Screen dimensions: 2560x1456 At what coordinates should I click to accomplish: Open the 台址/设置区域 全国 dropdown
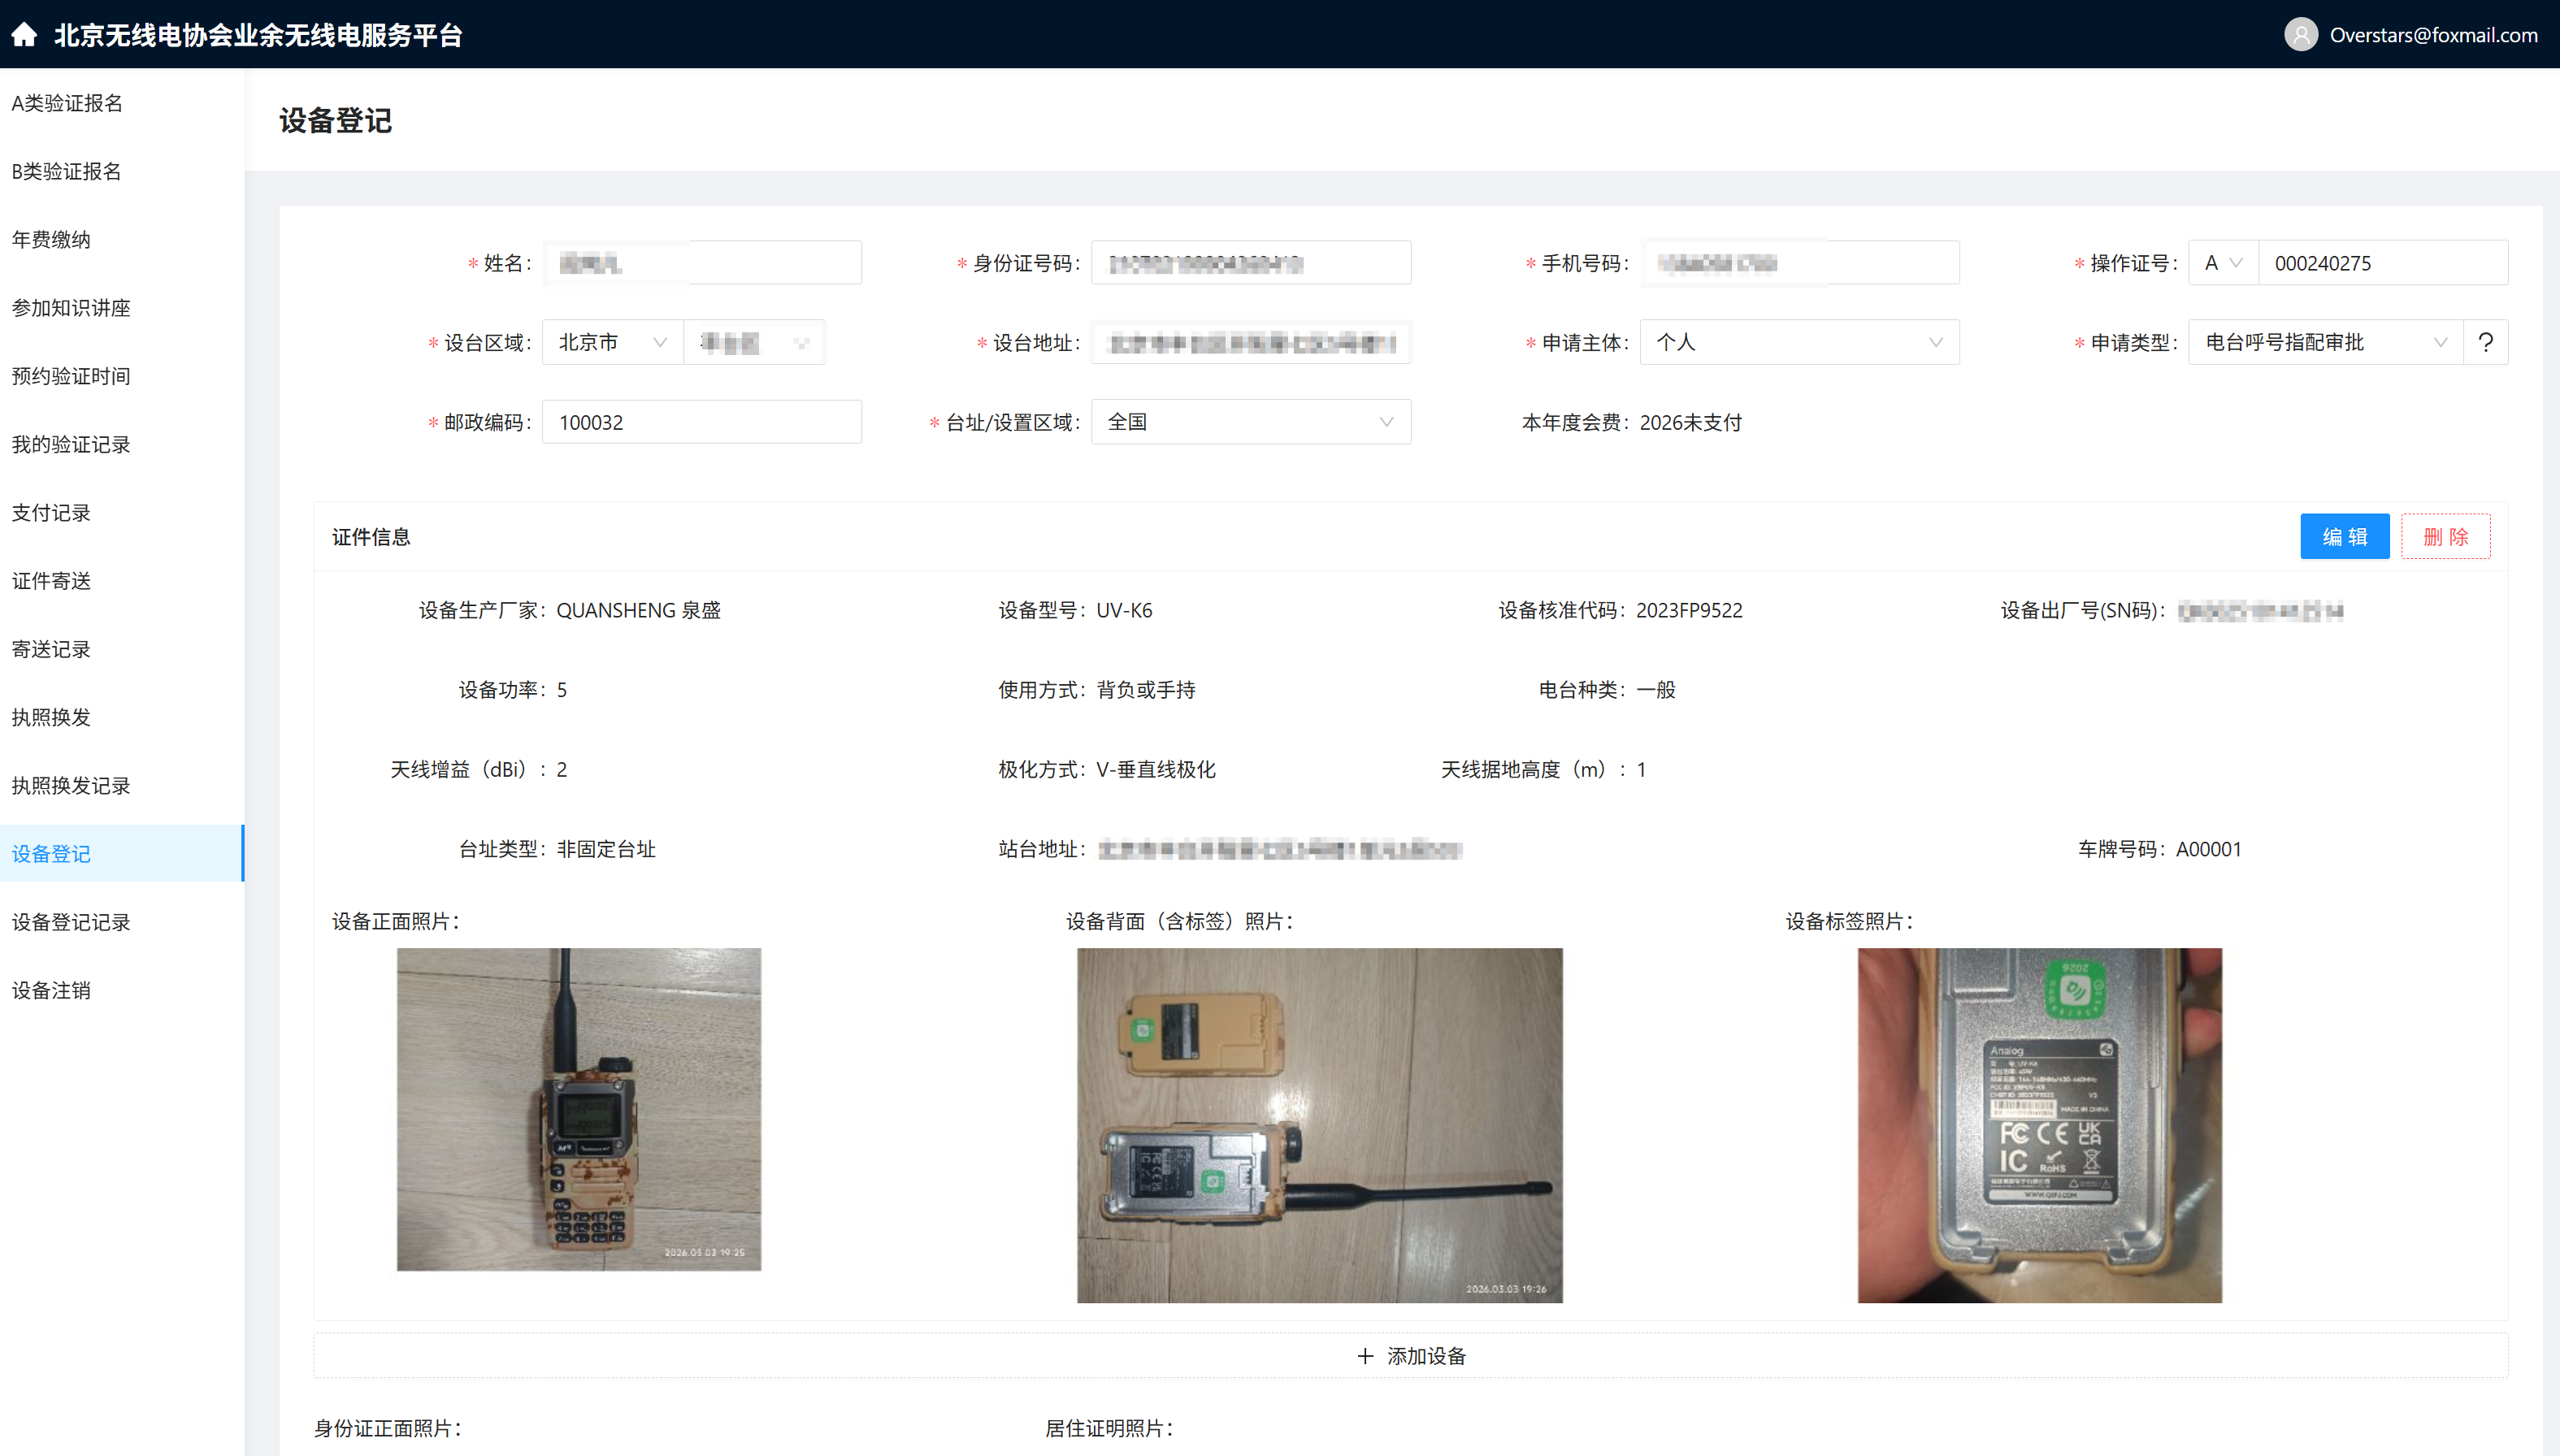pyautogui.click(x=1250, y=422)
